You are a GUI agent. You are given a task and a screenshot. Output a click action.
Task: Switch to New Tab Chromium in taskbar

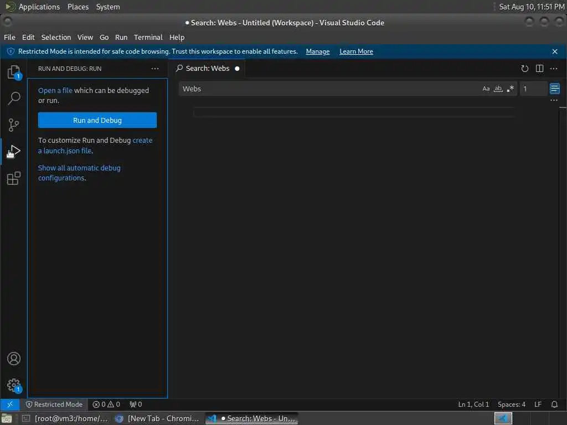(x=157, y=418)
